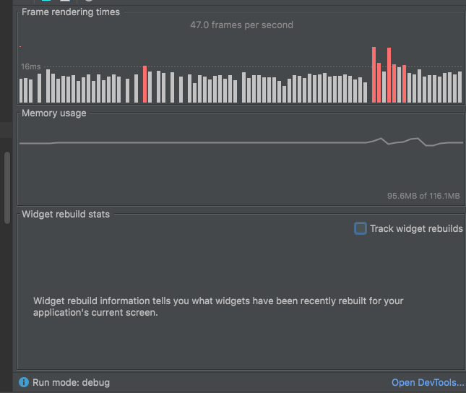Open DevTools via the bottom link

coord(428,382)
